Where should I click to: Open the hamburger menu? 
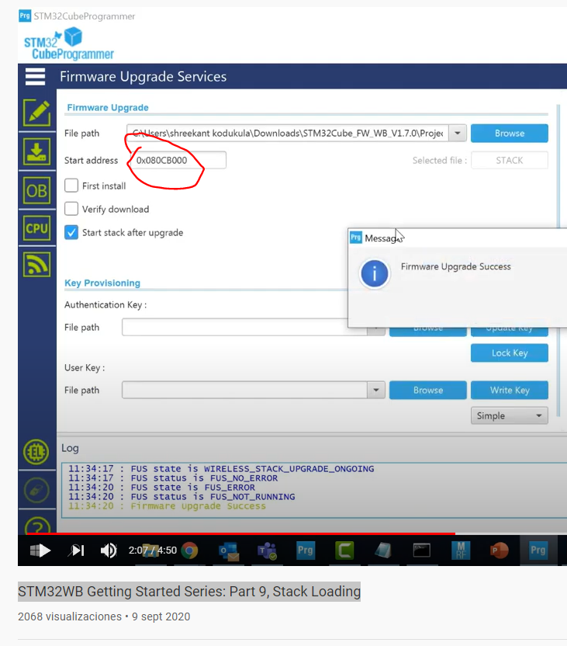coord(36,77)
